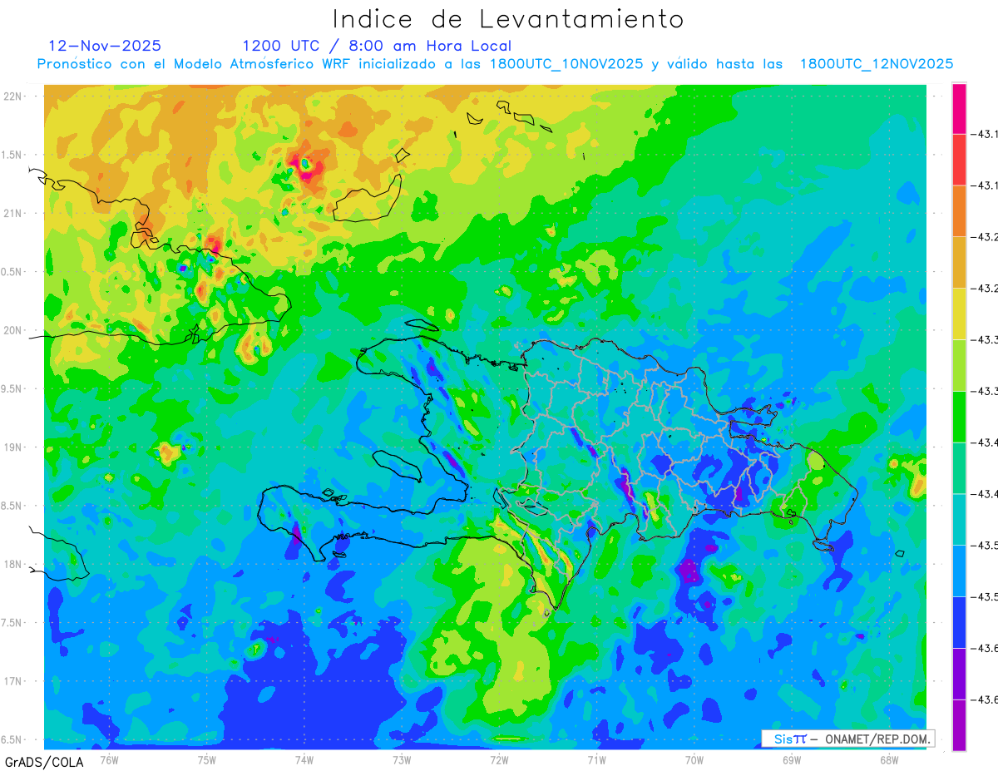The image size is (998, 771).
Task: Click the '19N' latitude label
Action: (13, 447)
